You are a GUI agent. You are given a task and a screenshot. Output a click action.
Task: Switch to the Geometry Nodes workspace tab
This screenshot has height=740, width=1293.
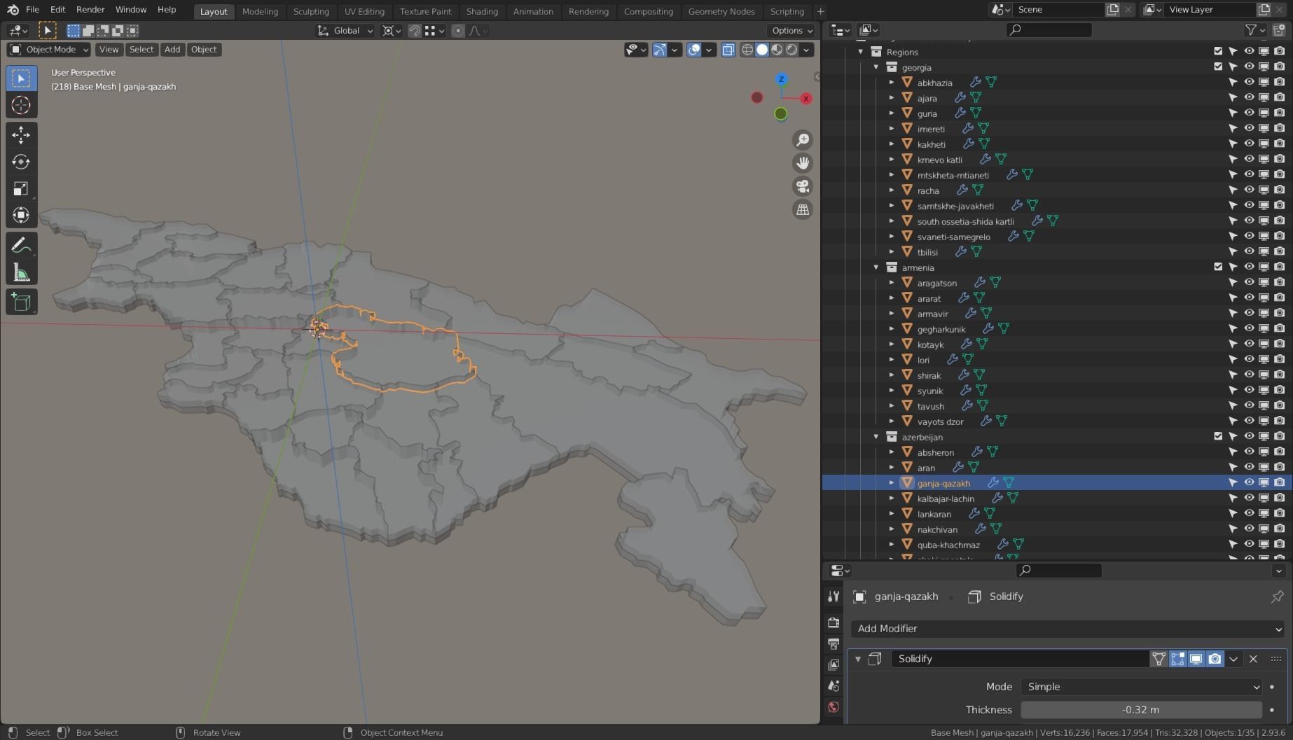click(x=721, y=12)
